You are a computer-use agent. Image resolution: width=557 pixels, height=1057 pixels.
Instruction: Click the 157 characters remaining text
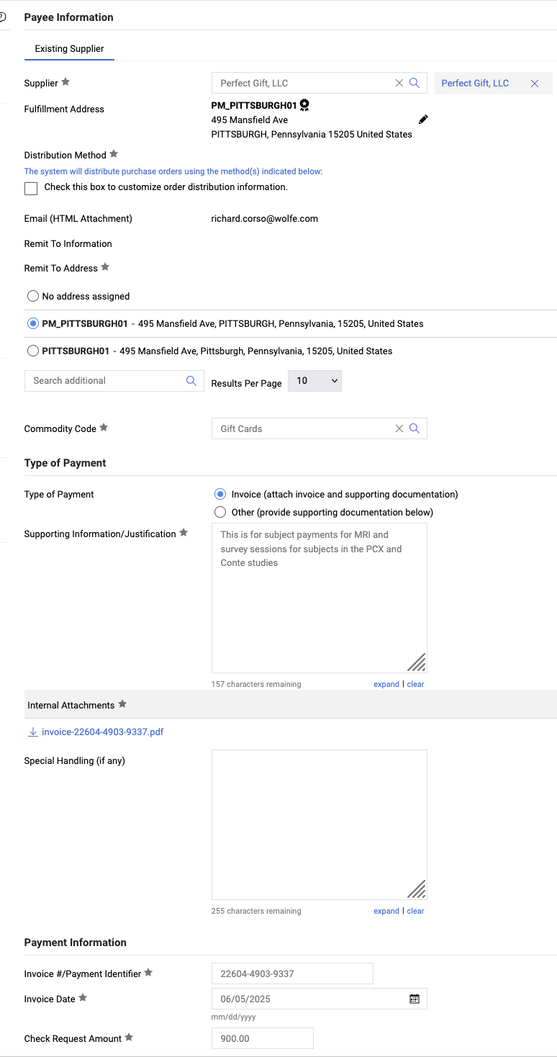click(256, 684)
